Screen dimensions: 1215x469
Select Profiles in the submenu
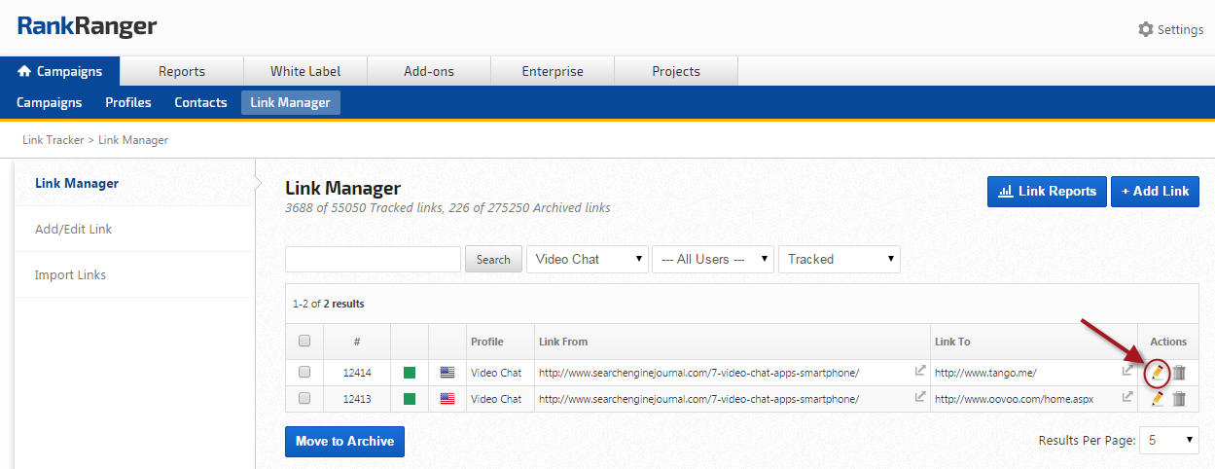[x=128, y=102]
